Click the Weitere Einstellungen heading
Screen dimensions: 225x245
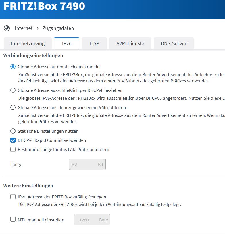tap(28, 186)
